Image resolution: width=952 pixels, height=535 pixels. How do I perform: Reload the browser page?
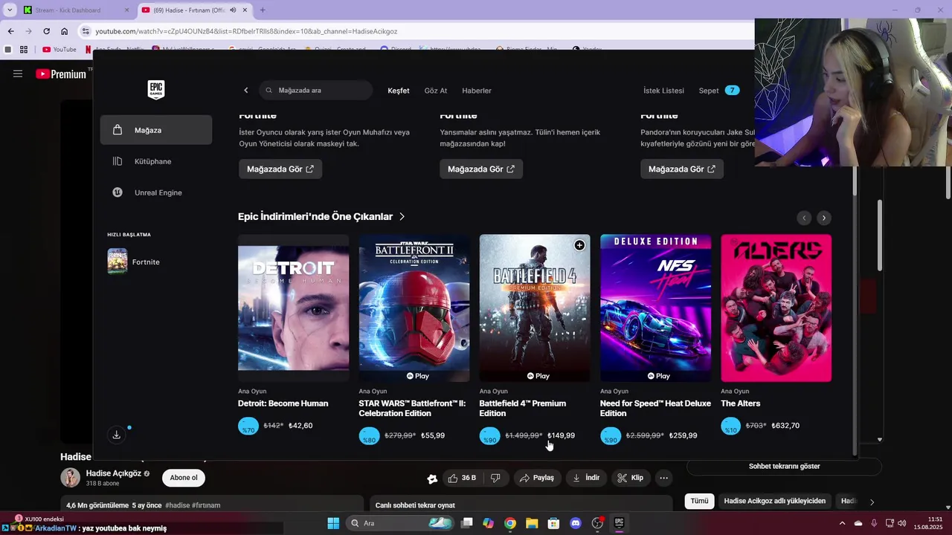pos(46,31)
